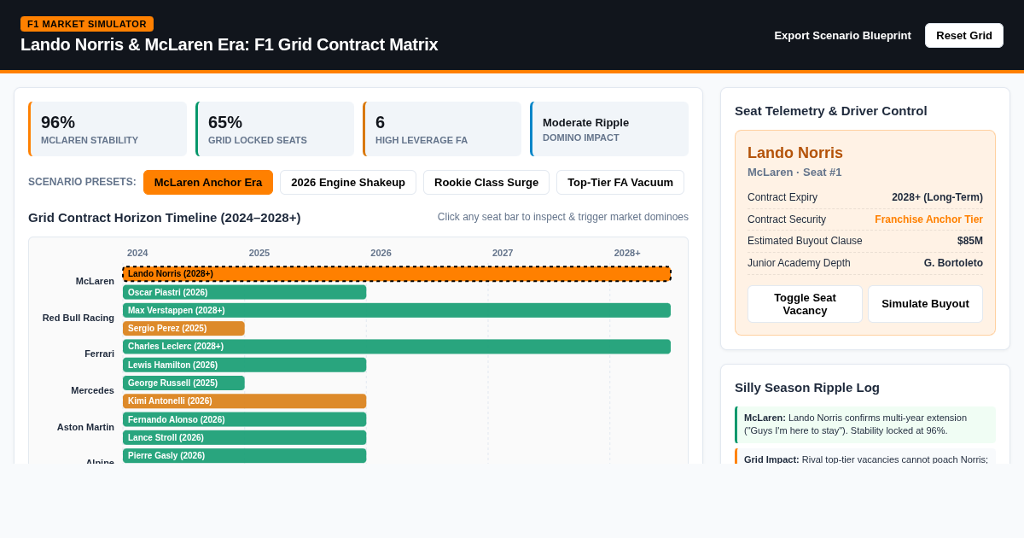This screenshot has height=538, width=1024.
Task: Click the Franchise Anchor Tier value
Action: click(x=928, y=219)
